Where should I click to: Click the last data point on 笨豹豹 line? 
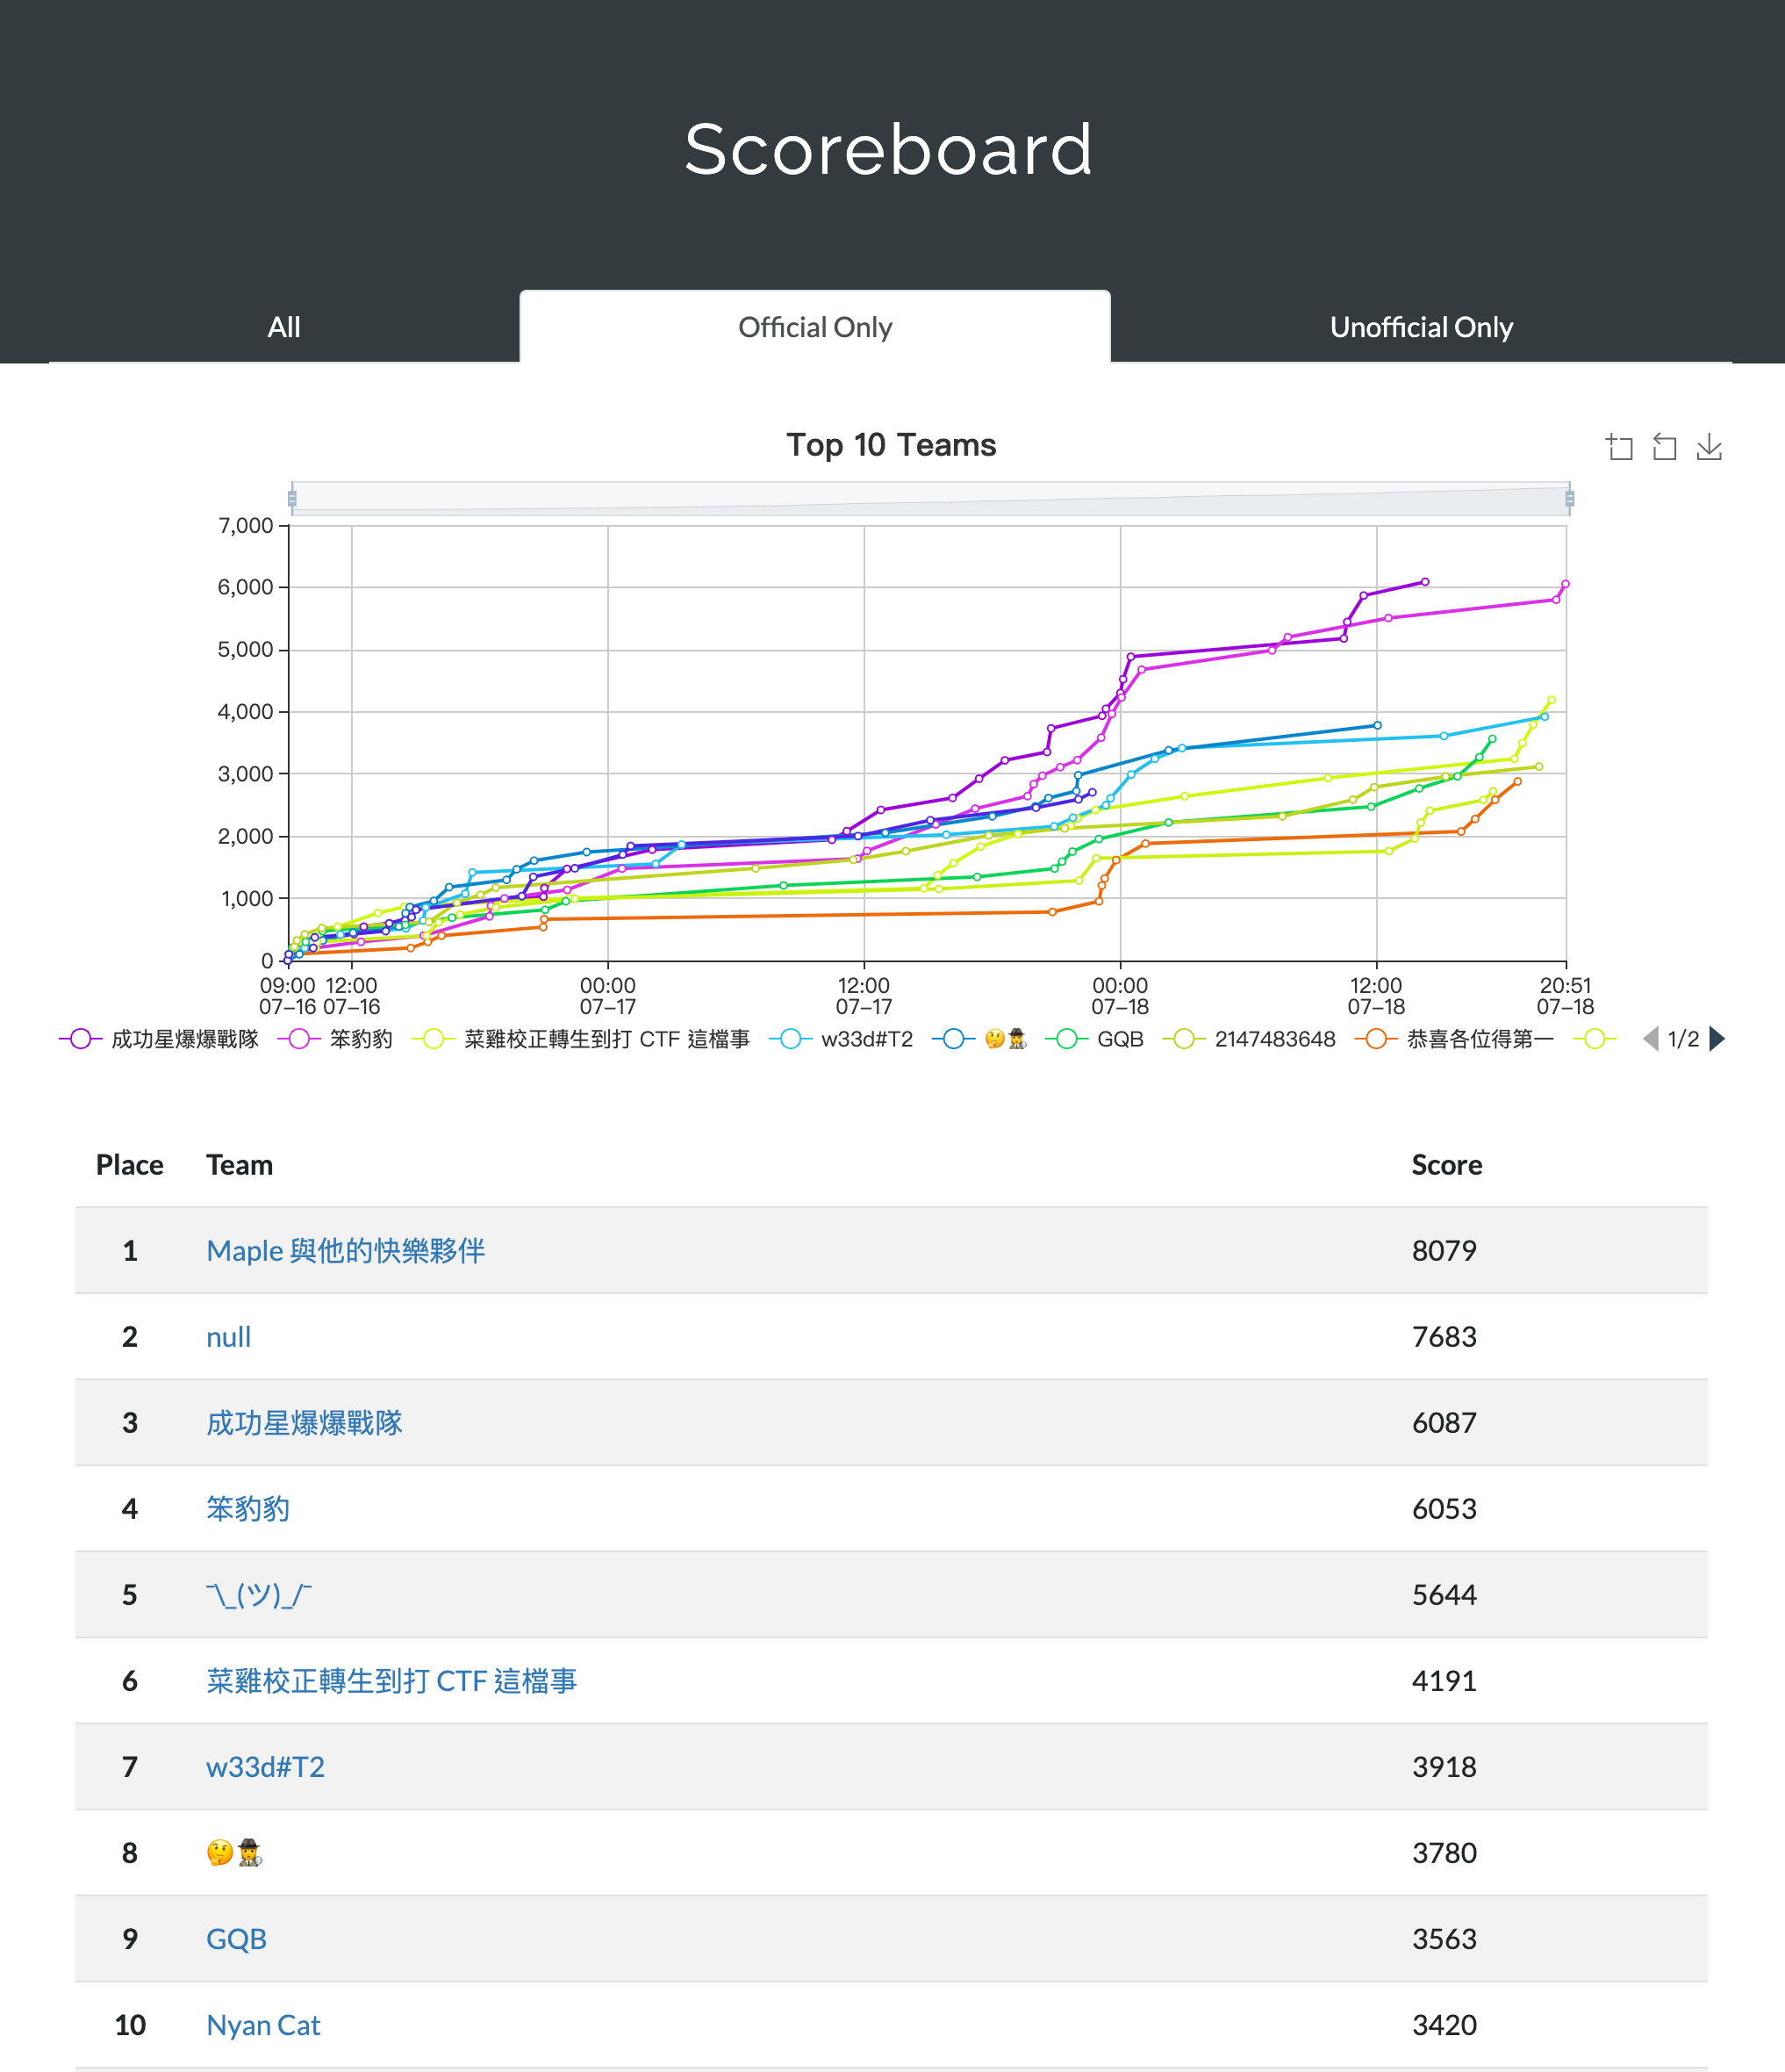[x=1565, y=584]
